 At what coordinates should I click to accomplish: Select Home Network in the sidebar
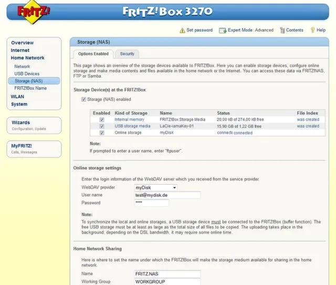pyautogui.click(x=28, y=58)
